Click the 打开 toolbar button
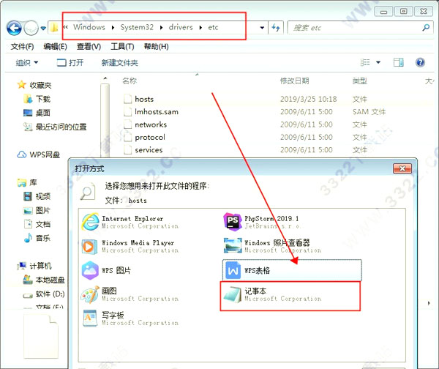The image size is (439, 369). point(70,62)
